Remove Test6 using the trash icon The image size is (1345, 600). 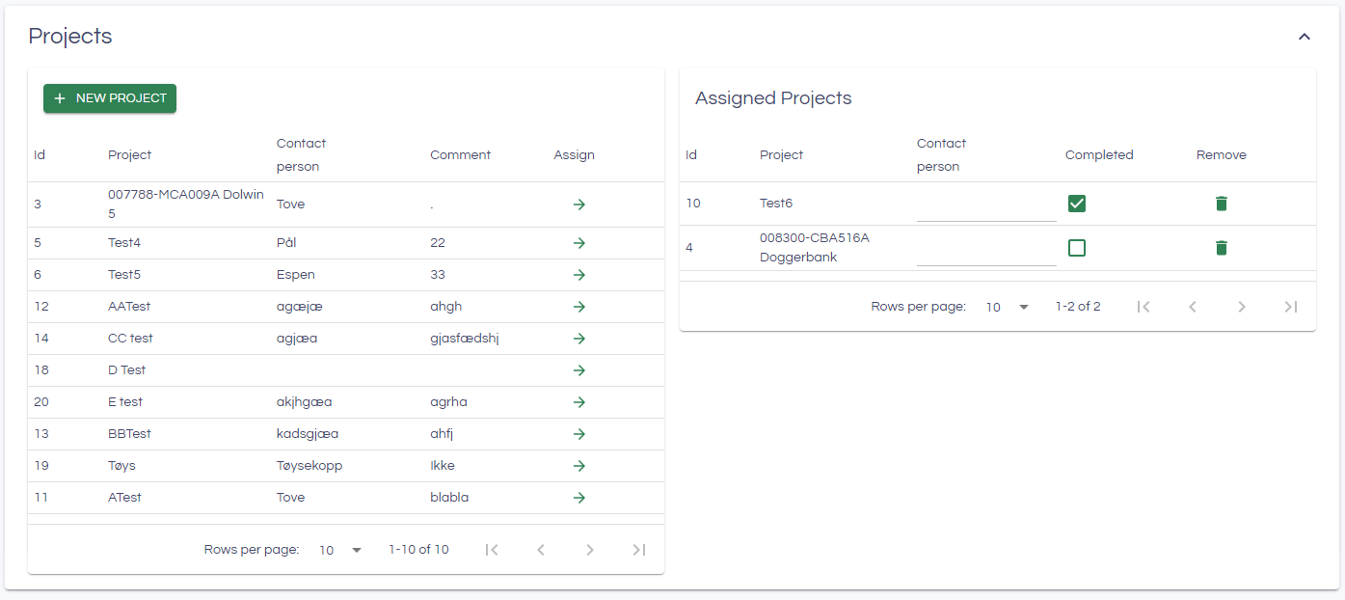pos(1222,204)
